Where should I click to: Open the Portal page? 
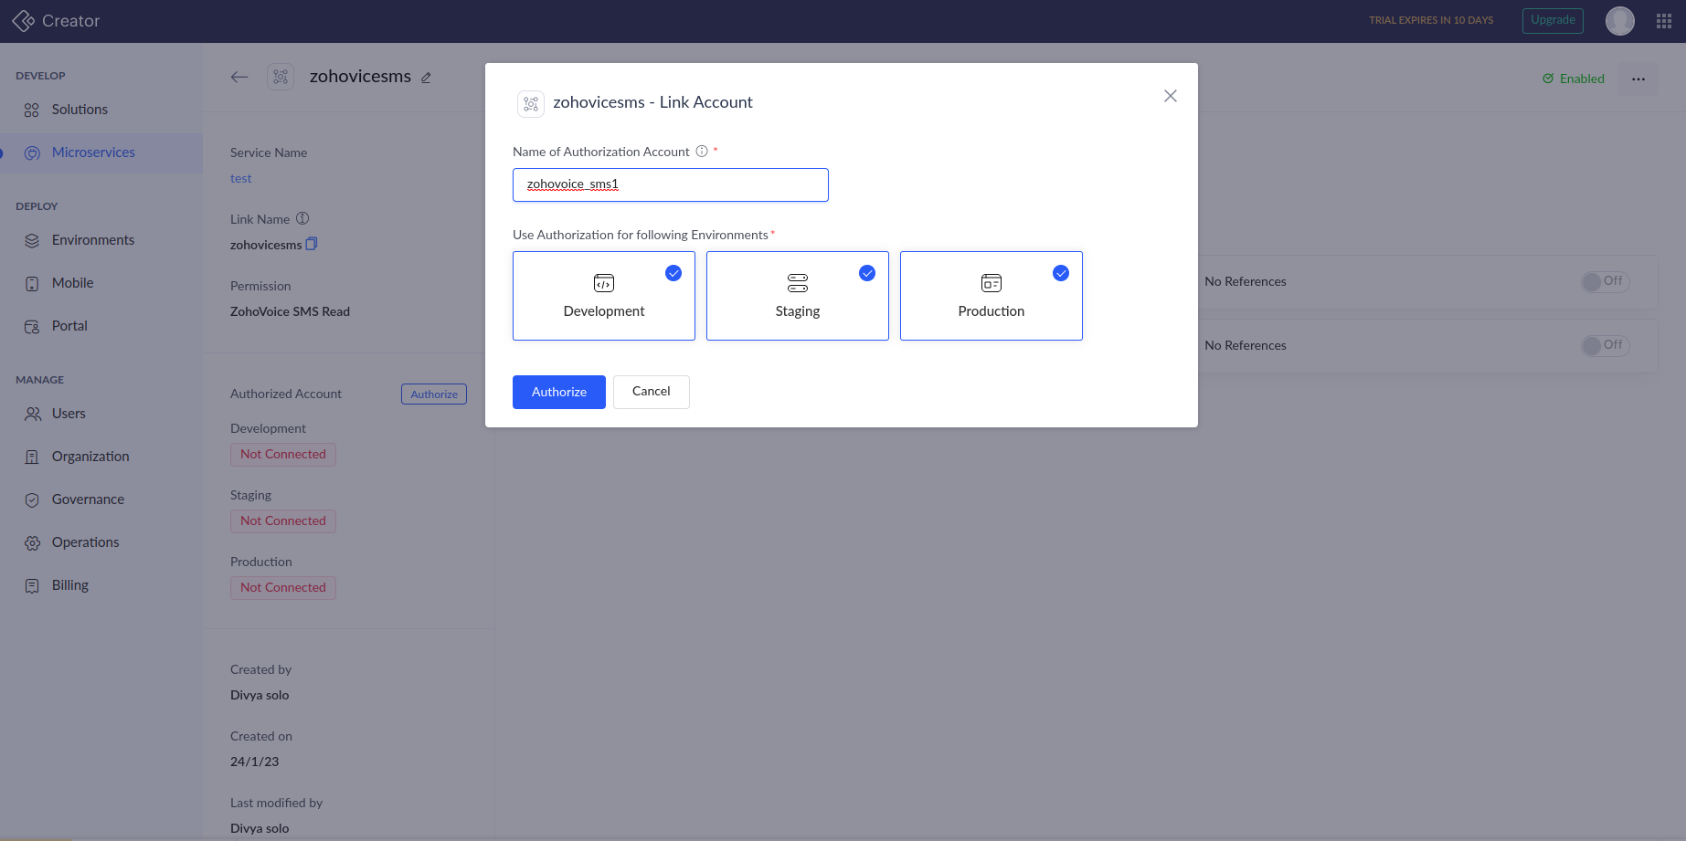tap(69, 326)
